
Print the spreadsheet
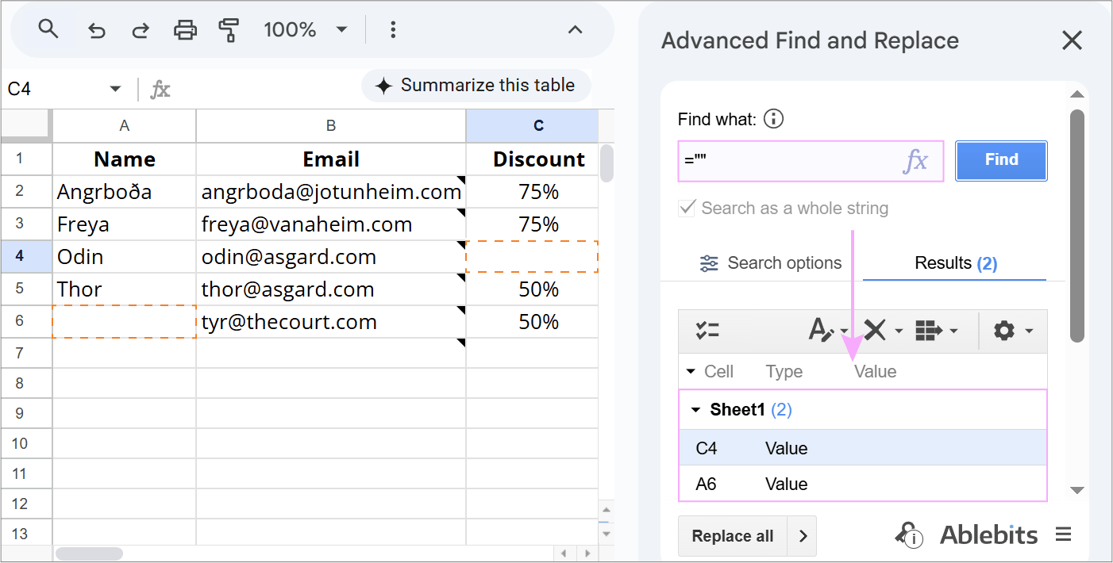coord(185,30)
